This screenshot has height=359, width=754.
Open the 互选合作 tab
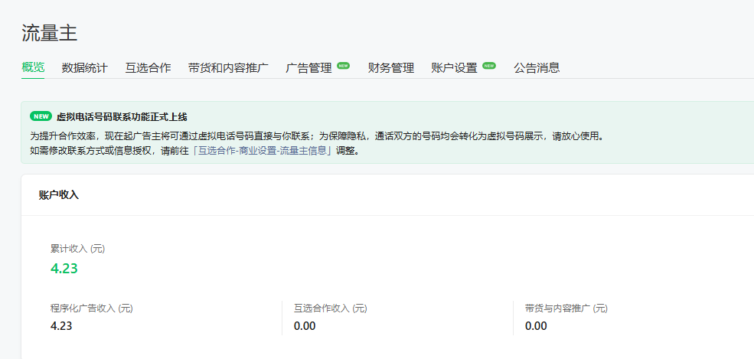click(148, 68)
